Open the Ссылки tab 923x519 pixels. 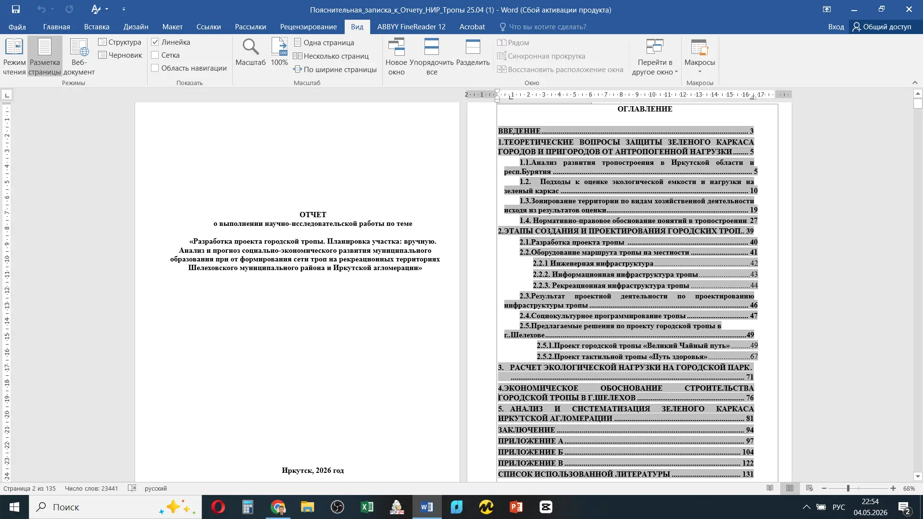point(209,27)
